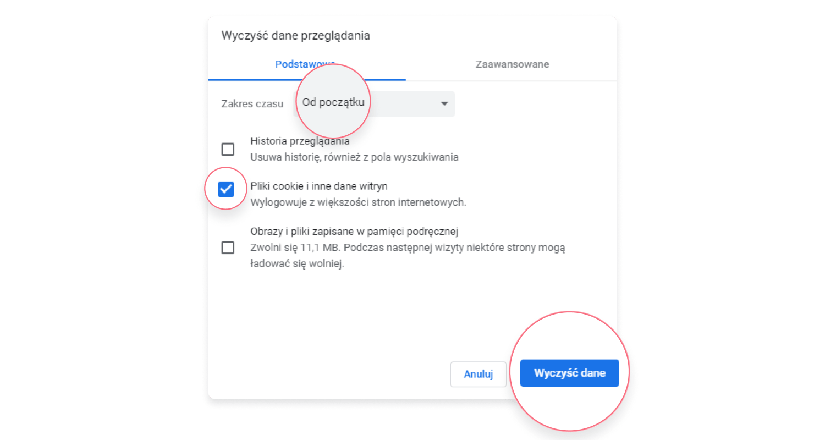Open the Zakres czasu dropdown showing Od początku
This screenshot has width=825, height=440.
pos(374,103)
